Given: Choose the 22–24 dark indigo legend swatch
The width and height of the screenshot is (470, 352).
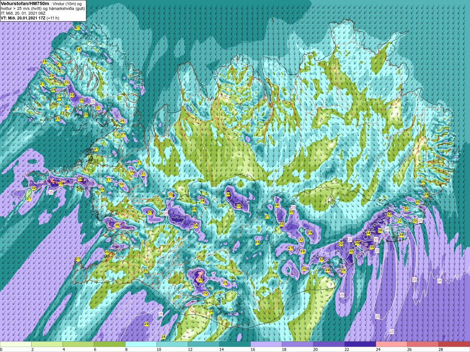Looking at the screenshot, I should [x=360, y=344].
